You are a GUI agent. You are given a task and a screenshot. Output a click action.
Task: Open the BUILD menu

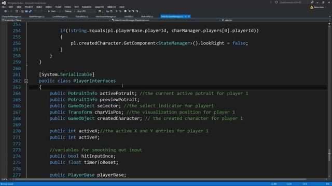39,7
